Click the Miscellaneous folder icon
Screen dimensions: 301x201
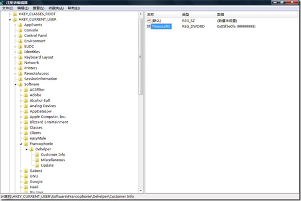37,160
